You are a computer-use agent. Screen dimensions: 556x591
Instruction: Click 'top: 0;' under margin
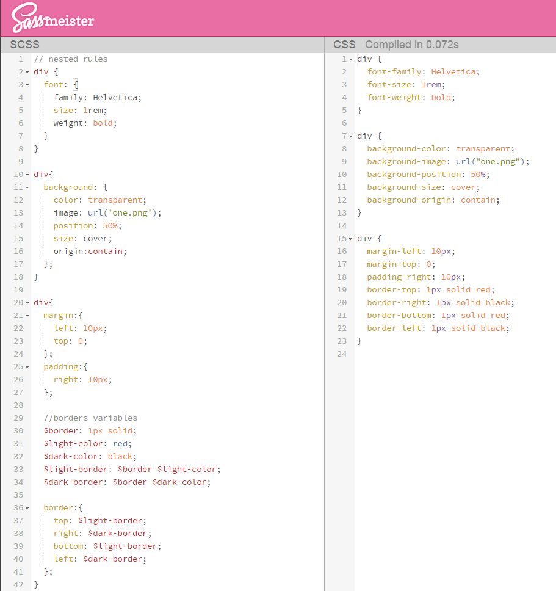point(70,341)
